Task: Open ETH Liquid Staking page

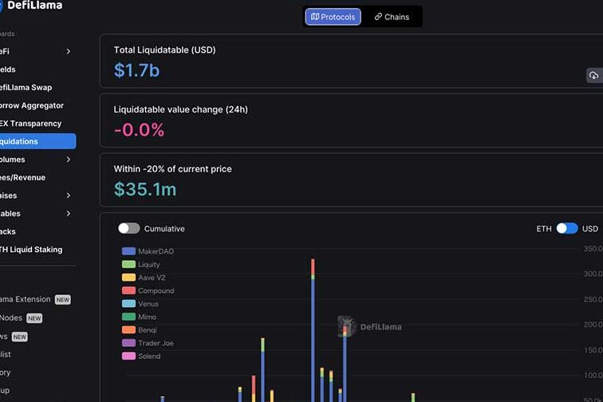Action: [x=32, y=250]
